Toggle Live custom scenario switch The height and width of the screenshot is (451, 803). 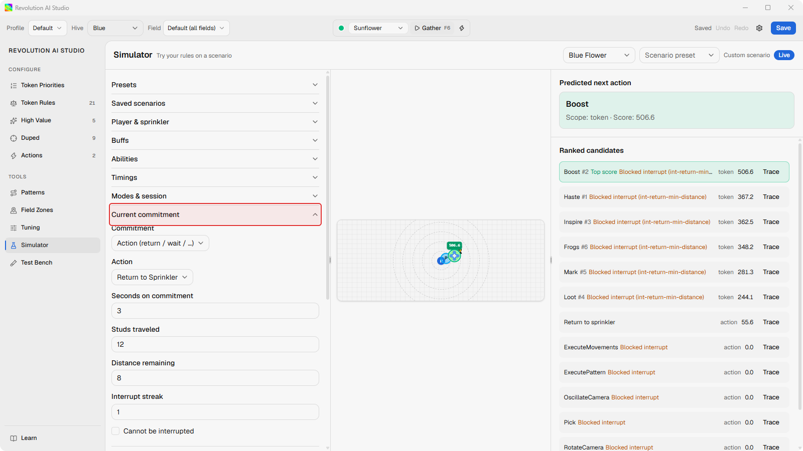tap(784, 55)
